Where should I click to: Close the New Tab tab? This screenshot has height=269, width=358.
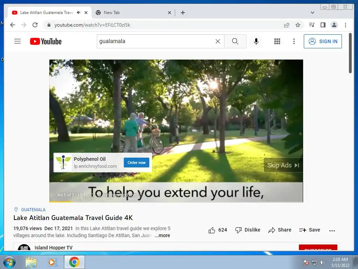[x=170, y=13]
